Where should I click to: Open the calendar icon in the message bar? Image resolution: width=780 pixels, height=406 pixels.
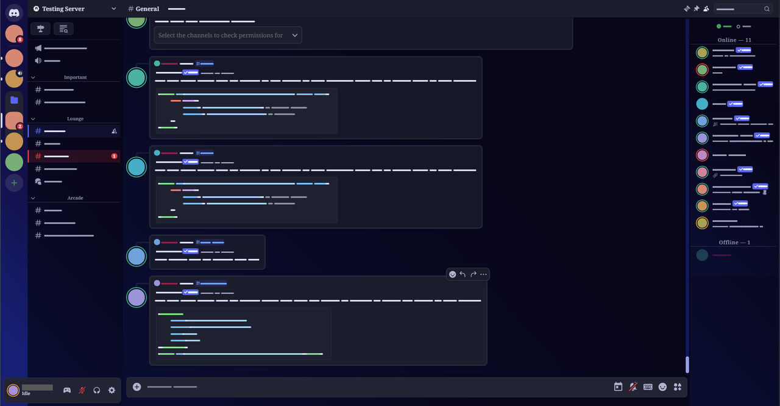coord(618,386)
